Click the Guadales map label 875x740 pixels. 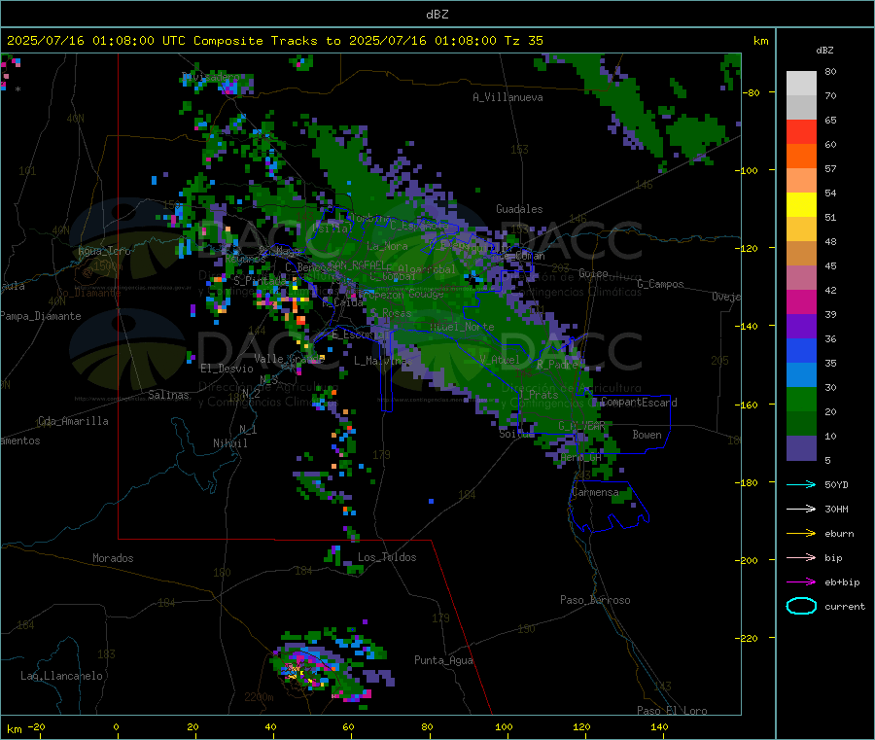(519, 209)
